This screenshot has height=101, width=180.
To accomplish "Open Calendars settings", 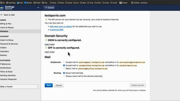I will [4, 51].
